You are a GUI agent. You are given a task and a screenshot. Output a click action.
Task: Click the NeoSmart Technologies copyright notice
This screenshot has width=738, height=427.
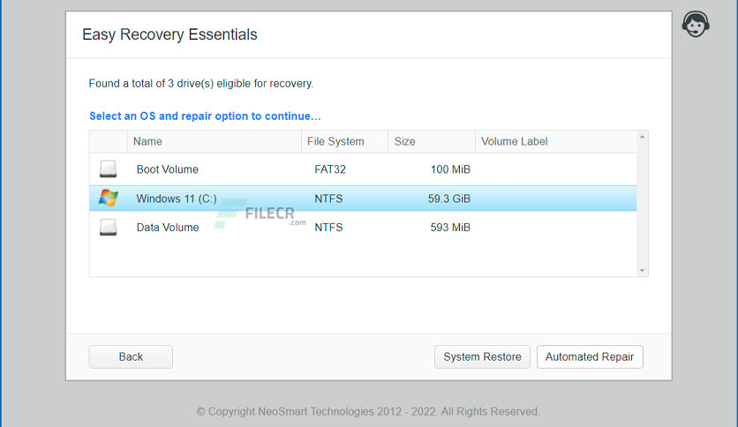pos(368,411)
